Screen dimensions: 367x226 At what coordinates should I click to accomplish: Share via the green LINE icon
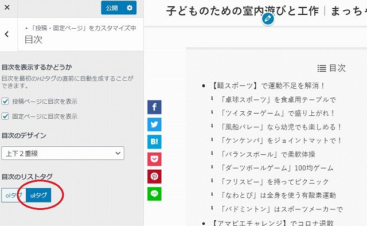[154, 194]
